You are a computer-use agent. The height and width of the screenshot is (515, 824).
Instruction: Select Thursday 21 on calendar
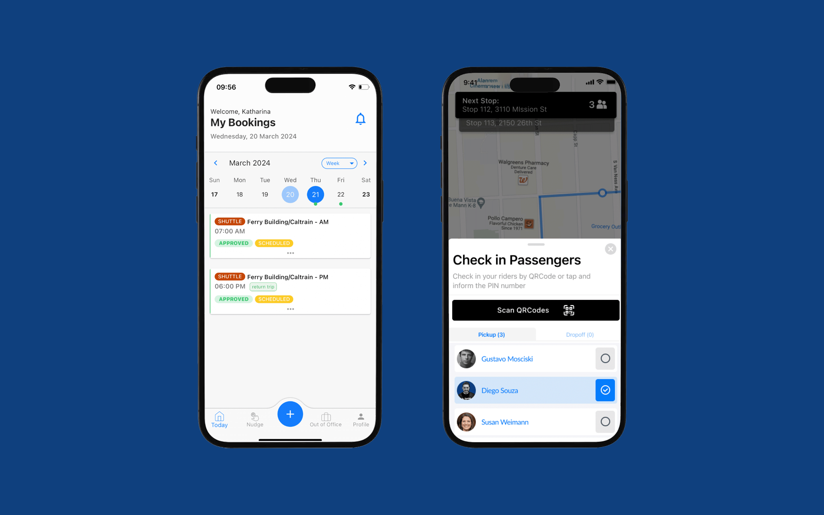[x=315, y=195]
